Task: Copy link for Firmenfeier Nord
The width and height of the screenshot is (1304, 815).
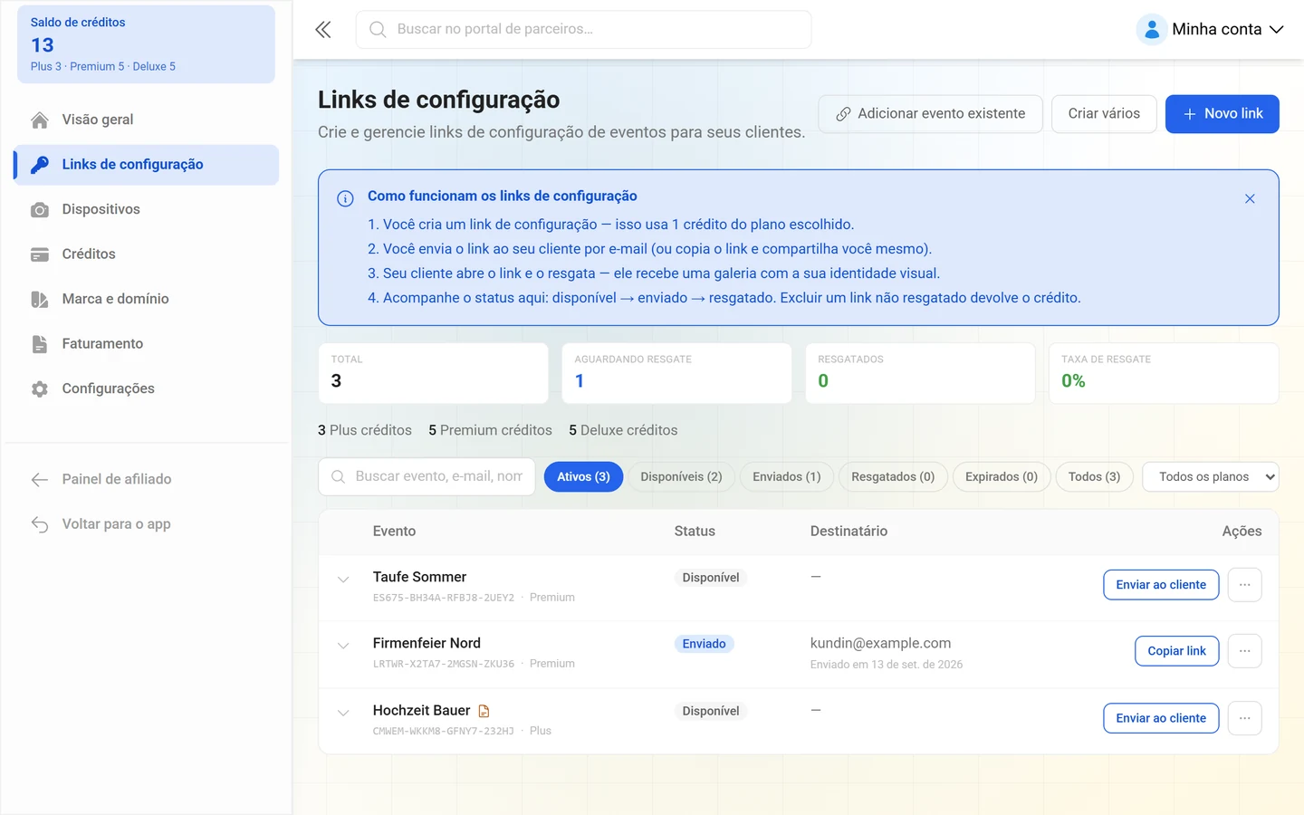Action: coord(1176,651)
